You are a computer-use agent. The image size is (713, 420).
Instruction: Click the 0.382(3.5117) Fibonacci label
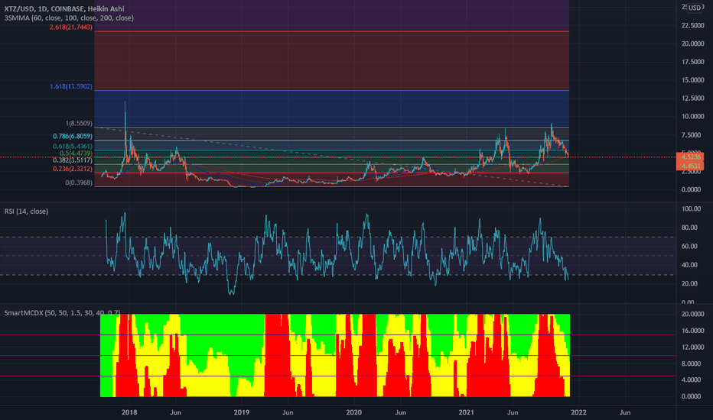[x=73, y=160]
